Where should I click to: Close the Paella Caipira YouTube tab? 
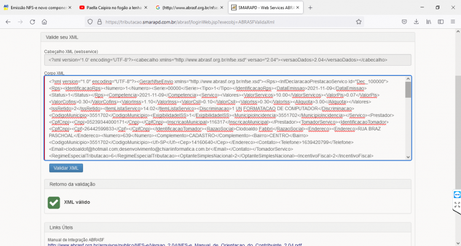point(146,7)
